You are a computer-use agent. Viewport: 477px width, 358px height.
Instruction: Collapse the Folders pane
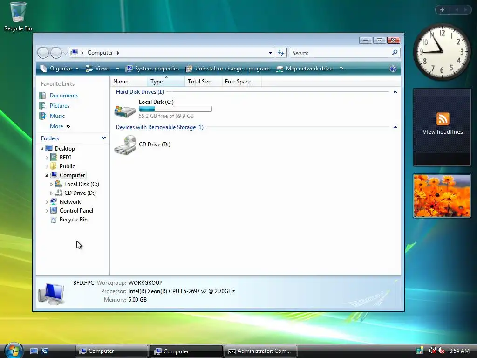pyautogui.click(x=103, y=138)
